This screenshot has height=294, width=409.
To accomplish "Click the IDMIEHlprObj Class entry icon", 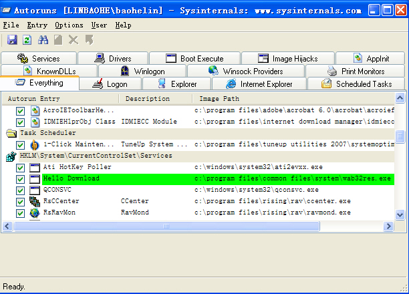I will (35, 122).
